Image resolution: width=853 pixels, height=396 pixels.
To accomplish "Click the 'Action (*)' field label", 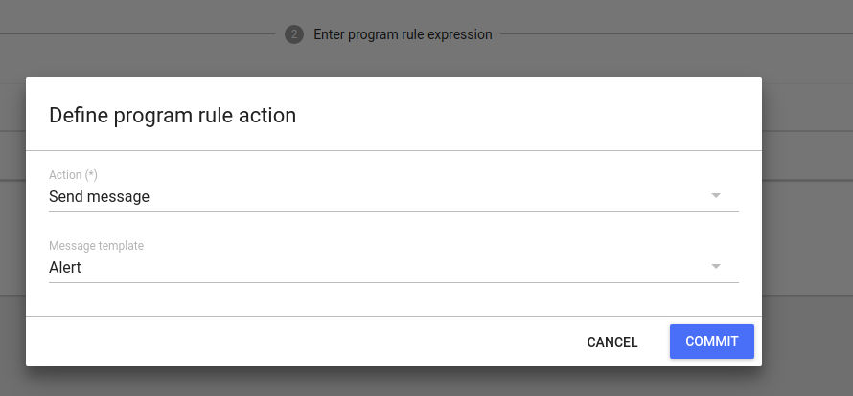I will pyautogui.click(x=74, y=175).
